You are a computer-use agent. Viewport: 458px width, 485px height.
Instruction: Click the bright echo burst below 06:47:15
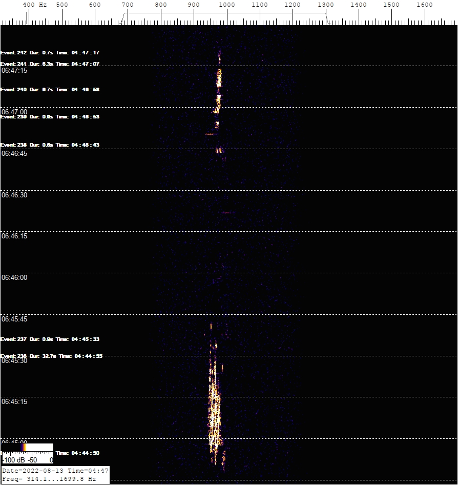(x=219, y=78)
